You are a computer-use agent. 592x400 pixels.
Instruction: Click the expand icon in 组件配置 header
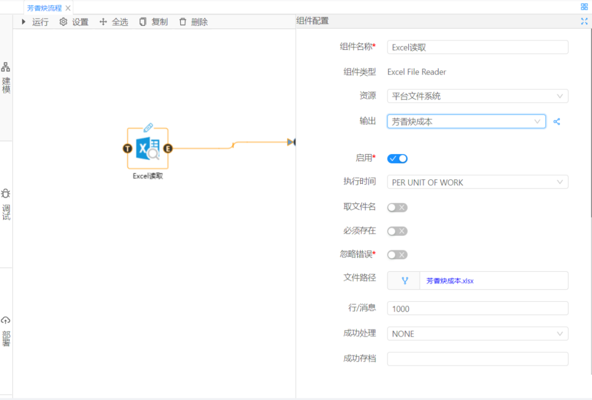[584, 21]
